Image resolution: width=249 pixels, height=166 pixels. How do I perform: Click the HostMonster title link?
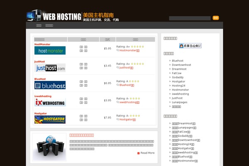(42, 44)
